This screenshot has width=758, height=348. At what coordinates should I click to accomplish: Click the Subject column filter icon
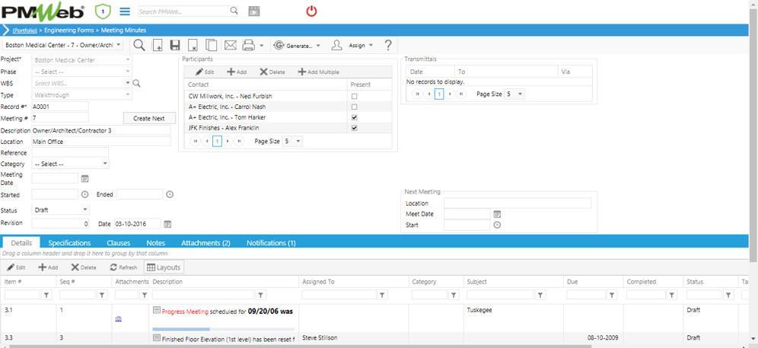(540, 295)
